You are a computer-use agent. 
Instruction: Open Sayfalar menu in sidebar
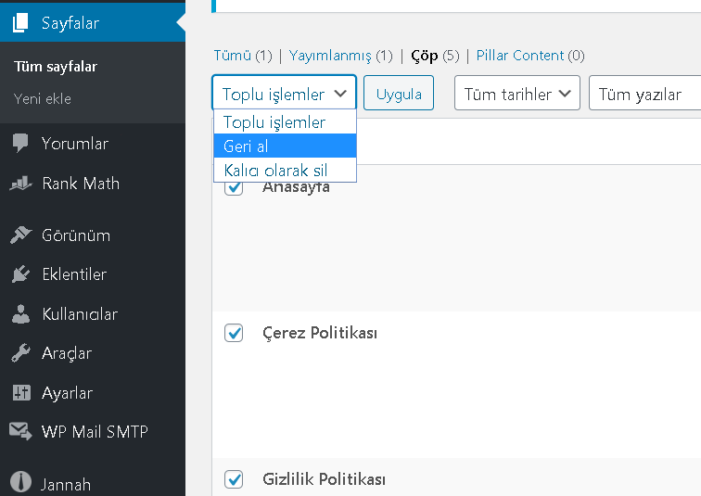[93, 23]
